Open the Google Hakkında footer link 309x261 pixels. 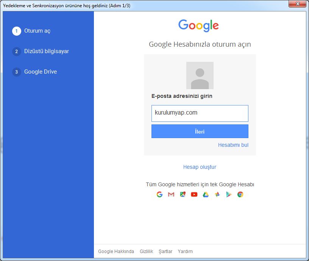(x=116, y=251)
